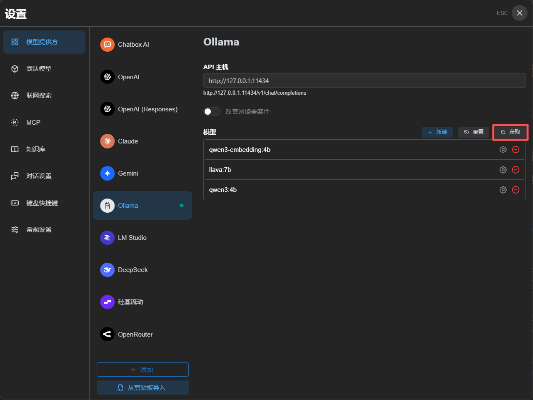Click the 知识库 book icon
The height and width of the screenshot is (400, 533).
click(x=15, y=149)
